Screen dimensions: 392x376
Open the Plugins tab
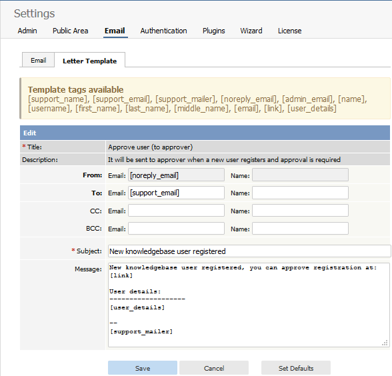[214, 31]
